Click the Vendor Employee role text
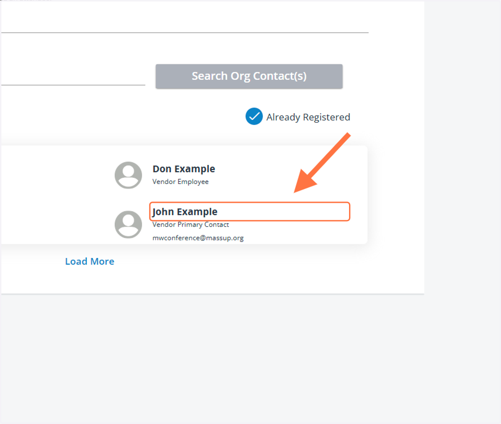Screen dimensions: 501x424 coord(180,182)
